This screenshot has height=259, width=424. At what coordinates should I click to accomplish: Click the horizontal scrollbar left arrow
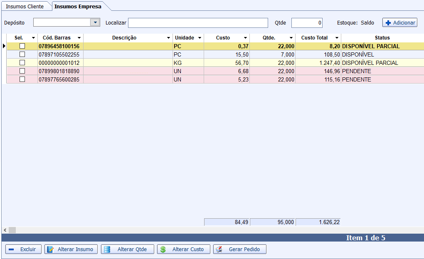pyautogui.click(x=5, y=230)
